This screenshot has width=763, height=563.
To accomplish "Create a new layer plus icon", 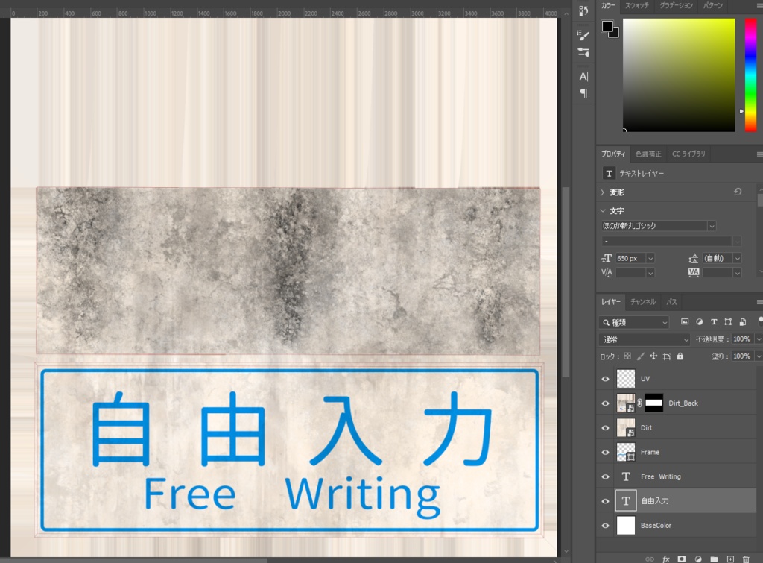I will point(730,559).
